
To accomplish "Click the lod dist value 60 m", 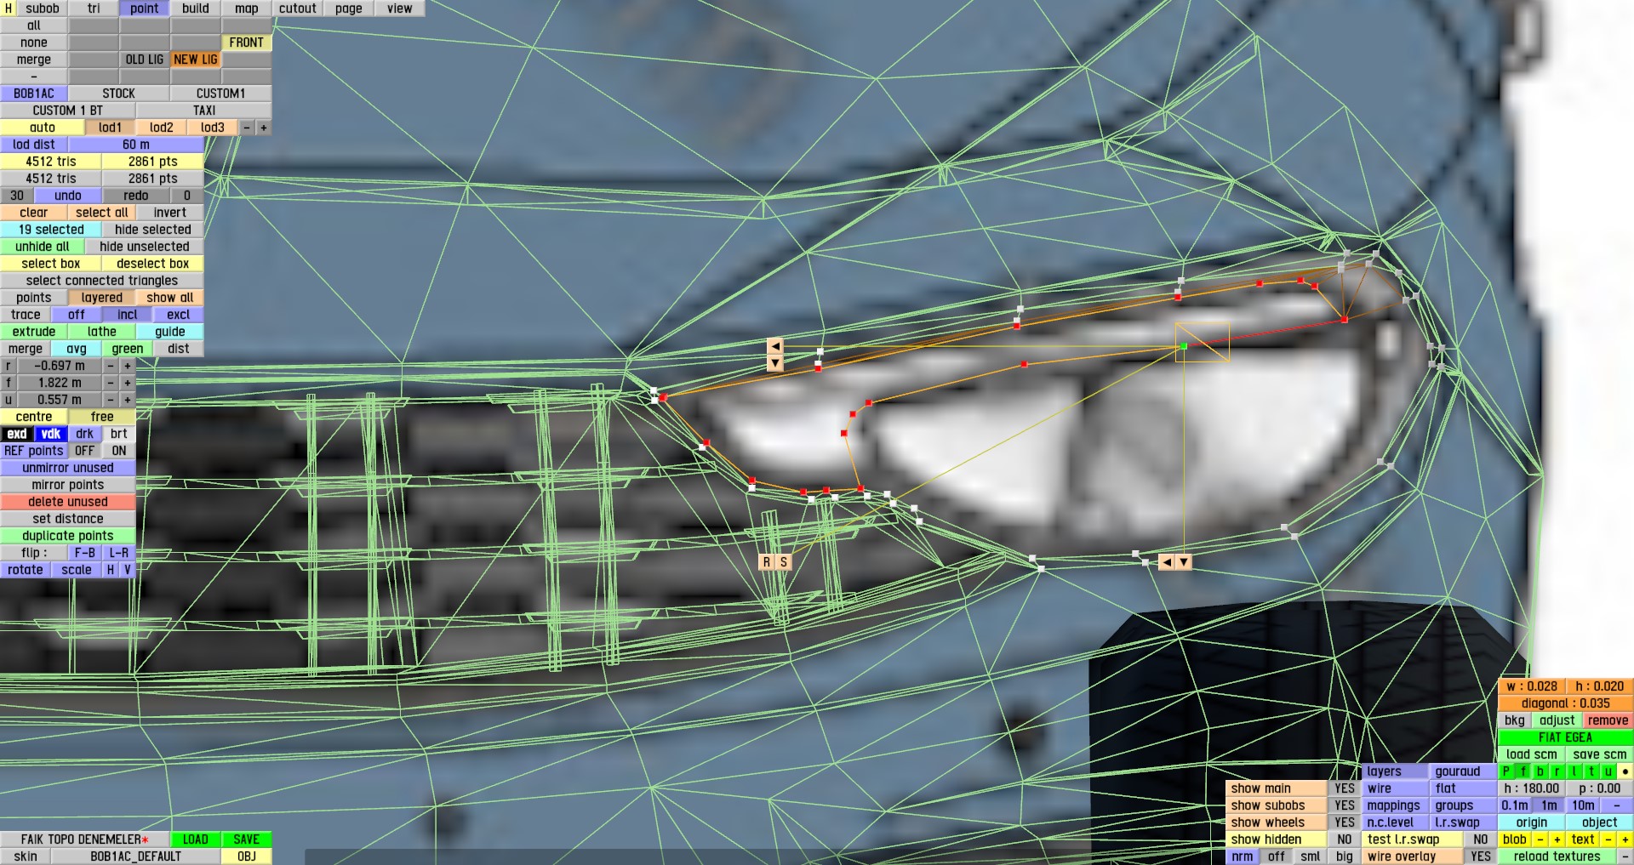I will [136, 145].
